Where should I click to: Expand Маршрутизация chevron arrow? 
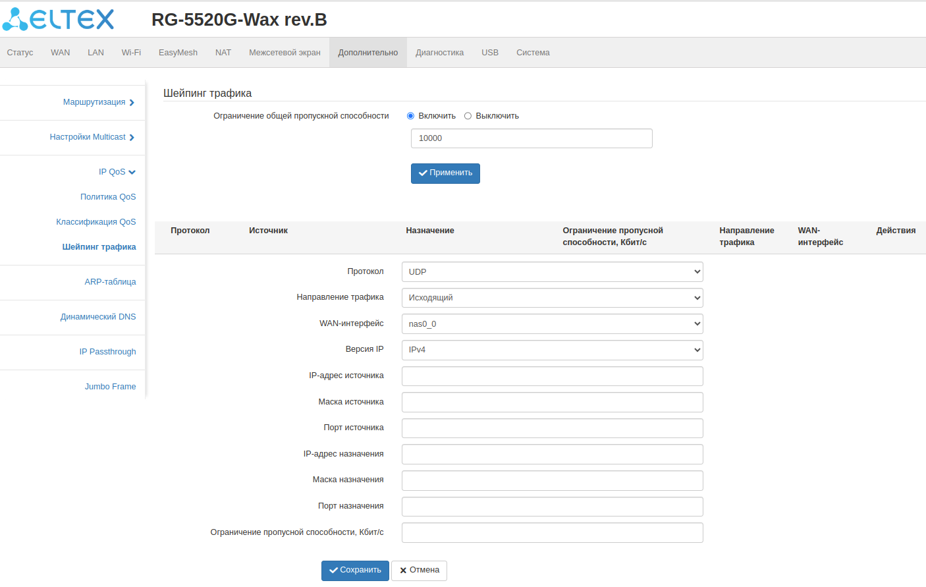click(x=132, y=103)
